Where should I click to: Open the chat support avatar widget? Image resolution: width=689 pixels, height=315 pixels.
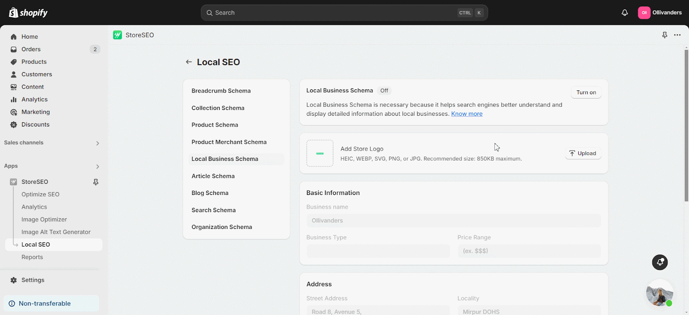click(x=659, y=293)
